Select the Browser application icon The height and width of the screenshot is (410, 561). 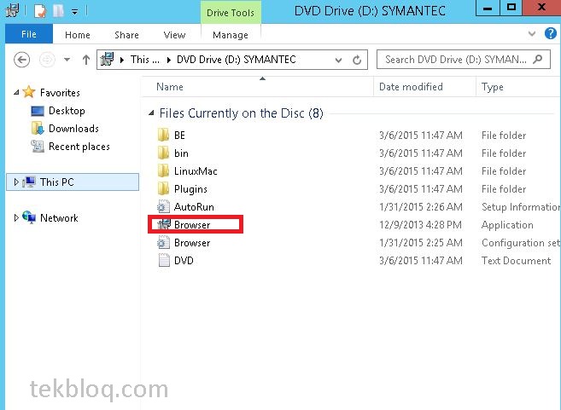(164, 225)
